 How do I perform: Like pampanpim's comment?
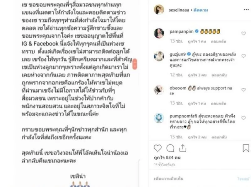[243, 33]
